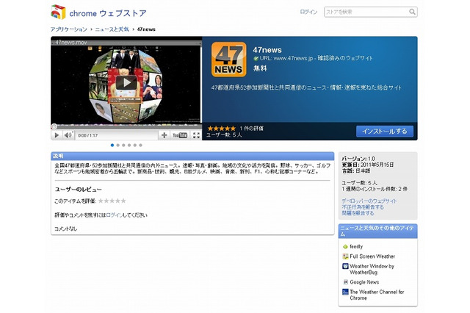Screen dimensions: 470x313
Task: Click the gold star rating in the banner
Action: click(222, 129)
